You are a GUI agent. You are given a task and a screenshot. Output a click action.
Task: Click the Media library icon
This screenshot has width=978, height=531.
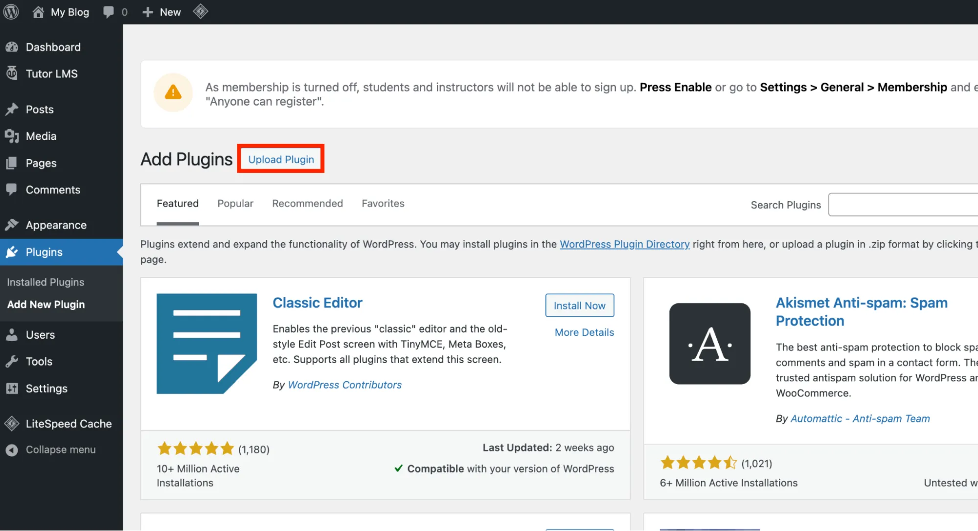tap(12, 136)
